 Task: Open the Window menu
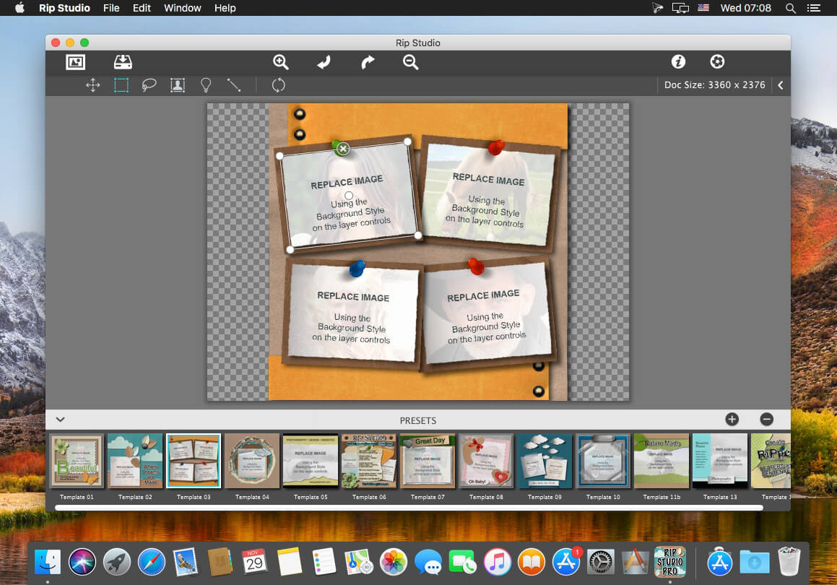coord(183,8)
